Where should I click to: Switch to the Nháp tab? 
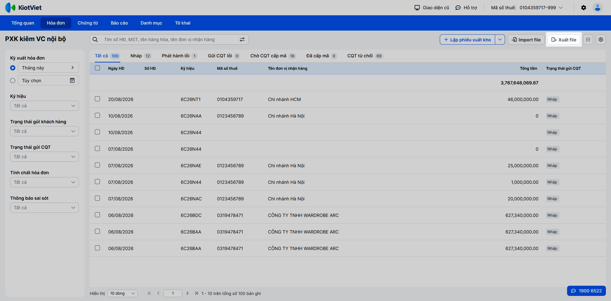click(x=141, y=56)
